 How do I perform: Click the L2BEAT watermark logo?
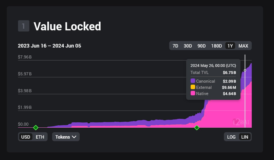tap(241, 122)
